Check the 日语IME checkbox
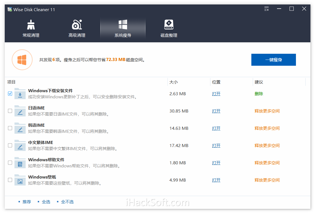This screenshot has width=316, height=215. (10, 111)
